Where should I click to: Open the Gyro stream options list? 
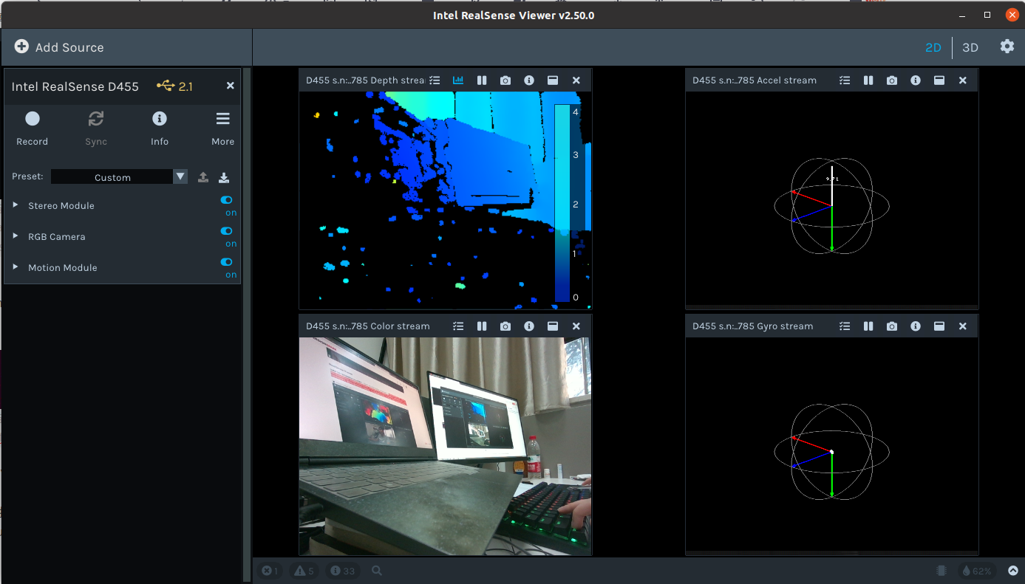point(845,326)
